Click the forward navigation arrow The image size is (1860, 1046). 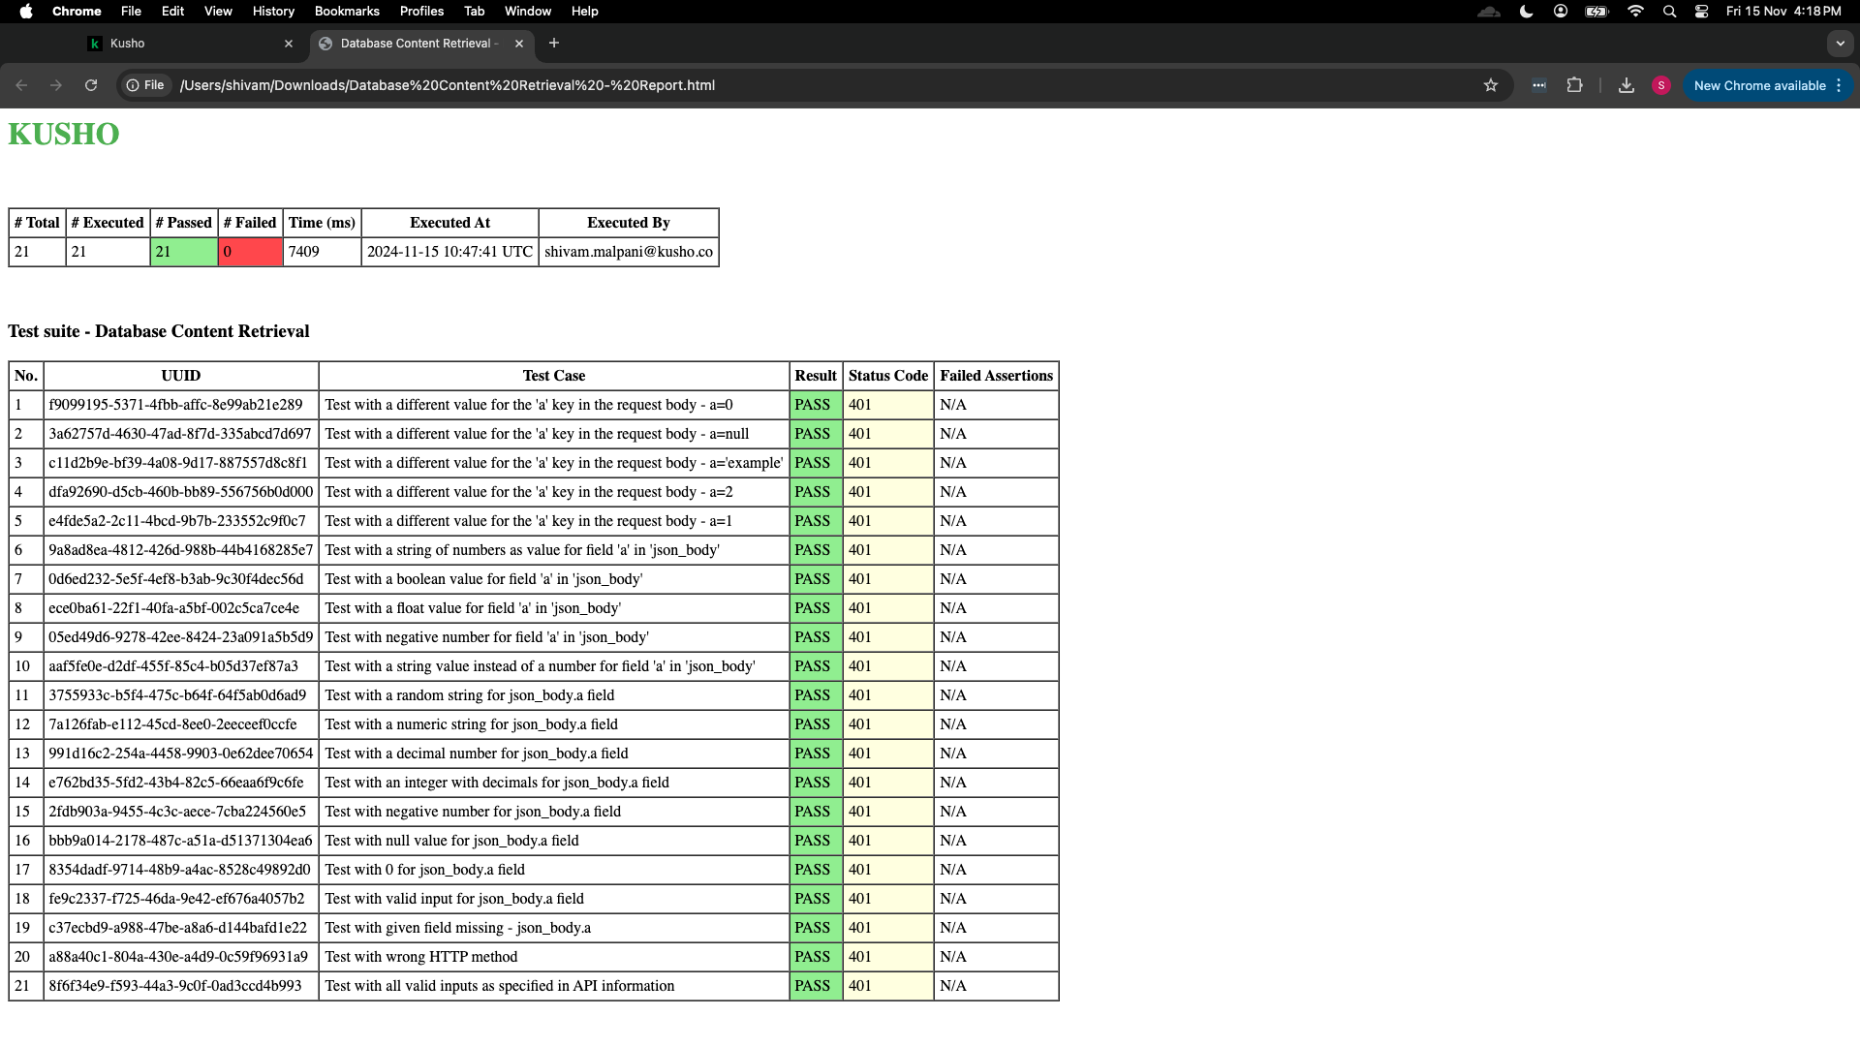(55, 85)
